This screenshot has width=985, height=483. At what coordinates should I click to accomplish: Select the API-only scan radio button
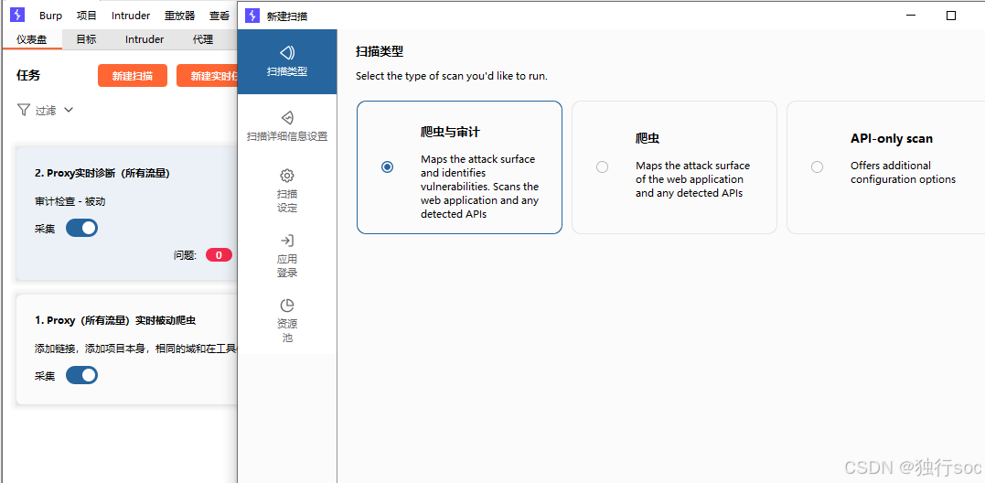(818, 167)
